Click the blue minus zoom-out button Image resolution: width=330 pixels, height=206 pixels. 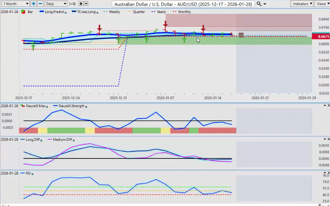40,3
